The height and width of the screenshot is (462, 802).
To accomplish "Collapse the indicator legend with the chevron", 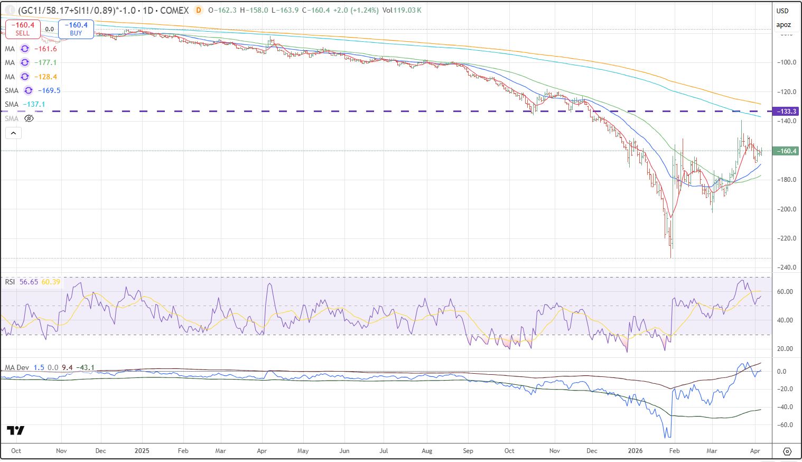I will [x=13, y=133].
